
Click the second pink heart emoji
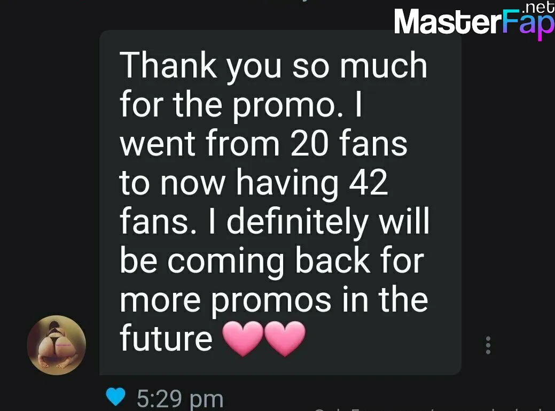pyautogui.click(x=285, y=338)
